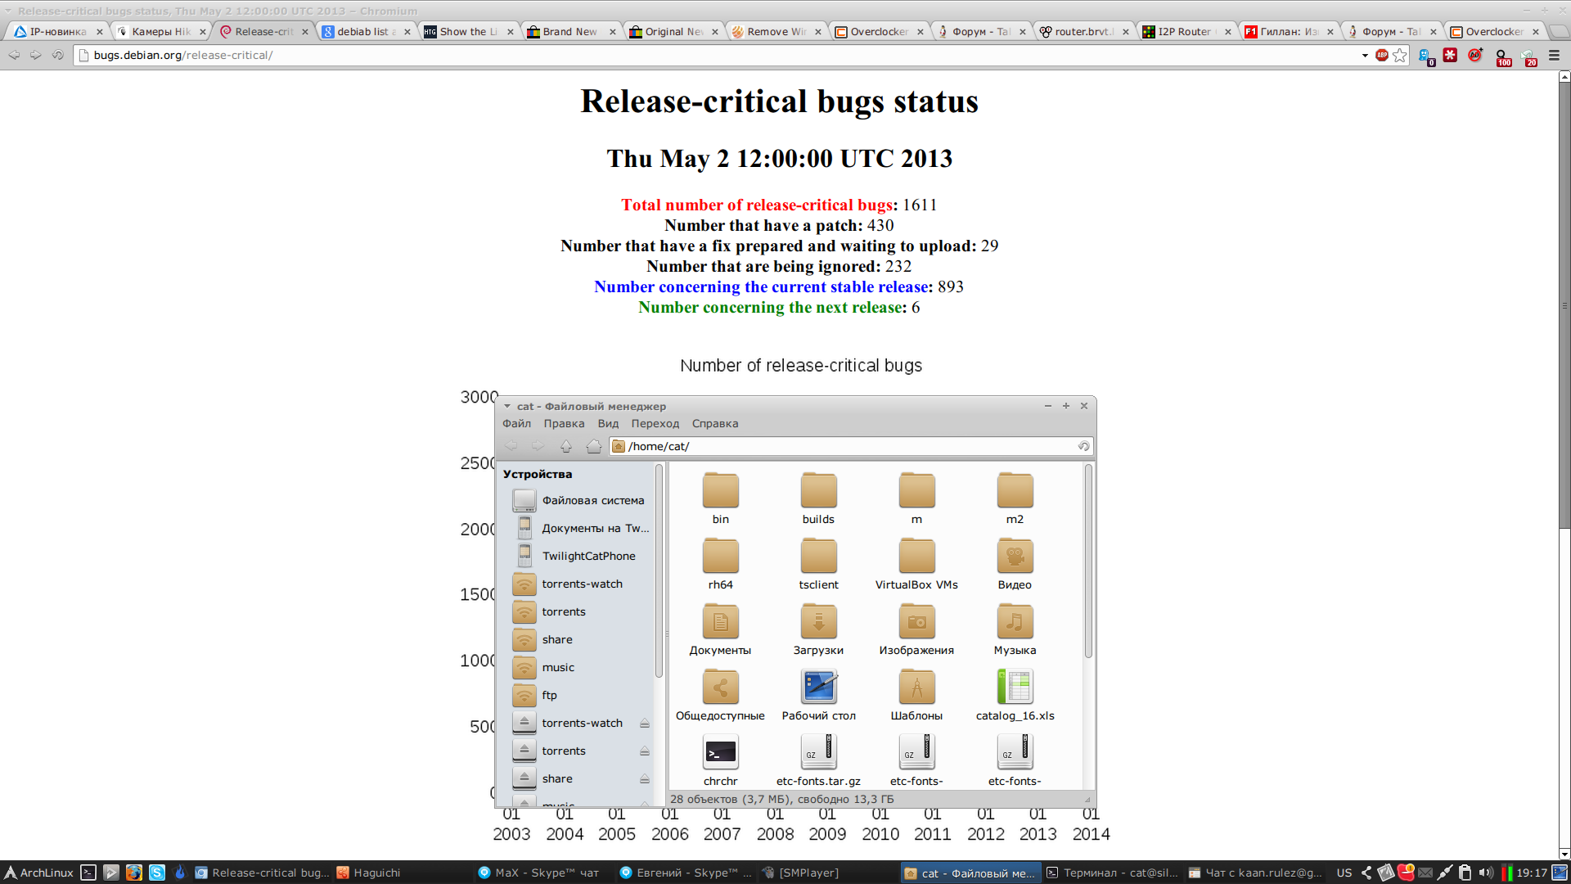Eject the mounted share volume
1571x884 pixels.
(645, 779)
